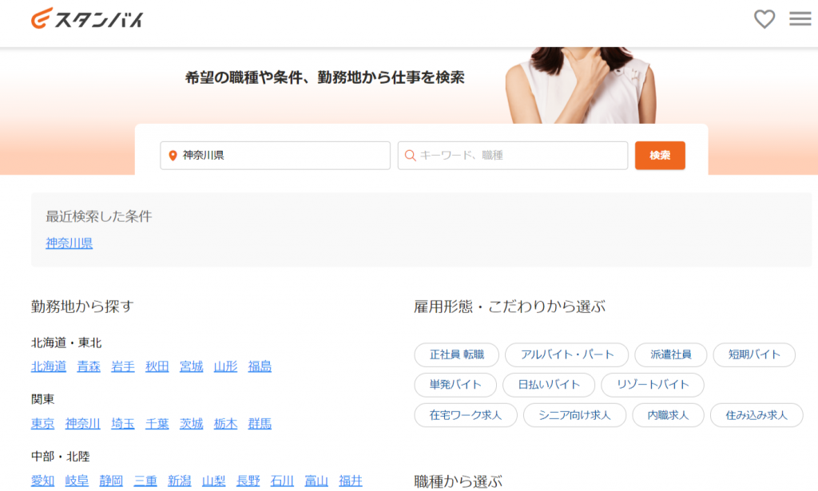Select 福井 prefecture link
This screenshot has width=818, height=491.
[351, 481]
